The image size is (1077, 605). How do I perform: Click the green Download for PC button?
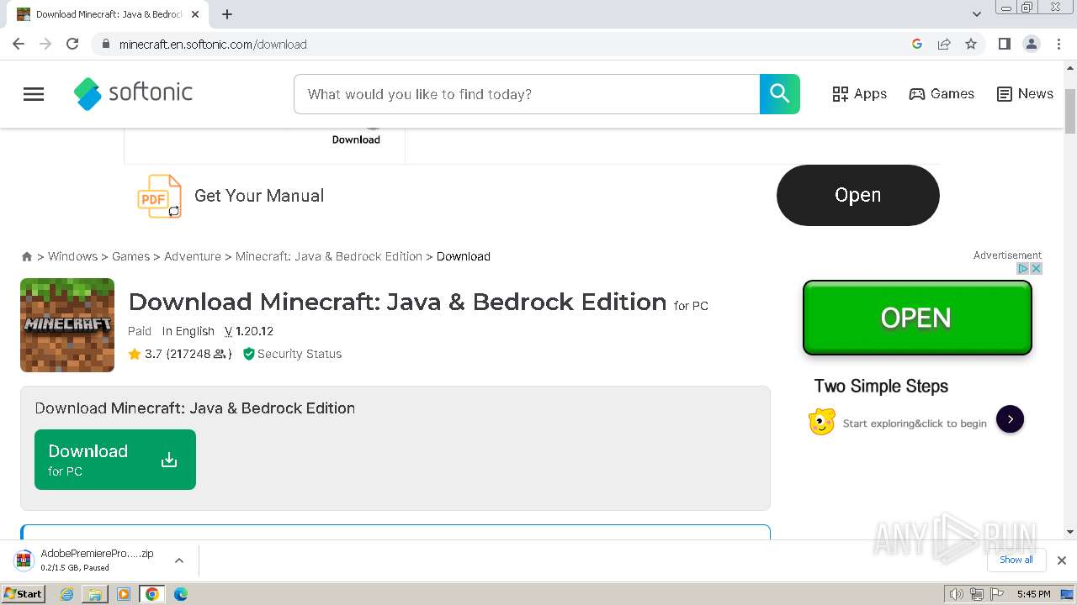point(115,460)
